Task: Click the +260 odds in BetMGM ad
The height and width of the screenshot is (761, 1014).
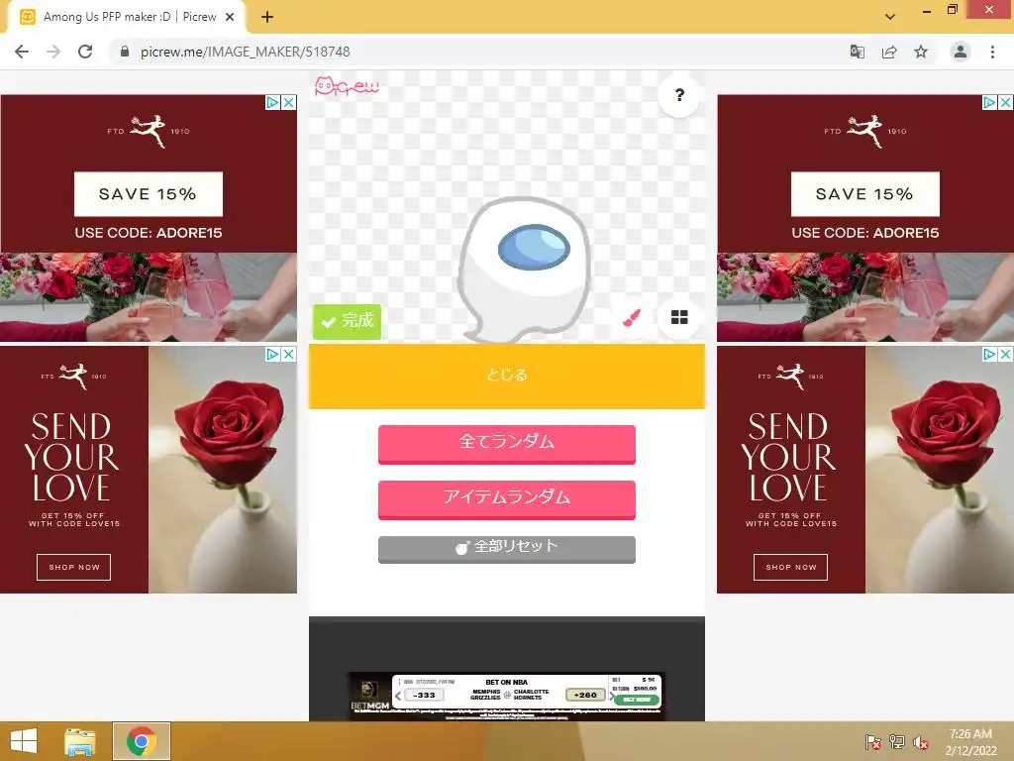Action: (x=585, y=695)
